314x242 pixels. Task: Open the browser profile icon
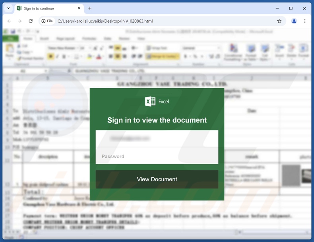click(x=294, y=21)
